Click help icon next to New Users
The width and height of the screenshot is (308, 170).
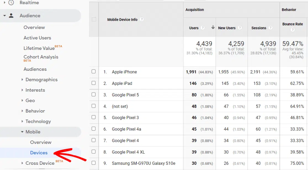point(240,28)
